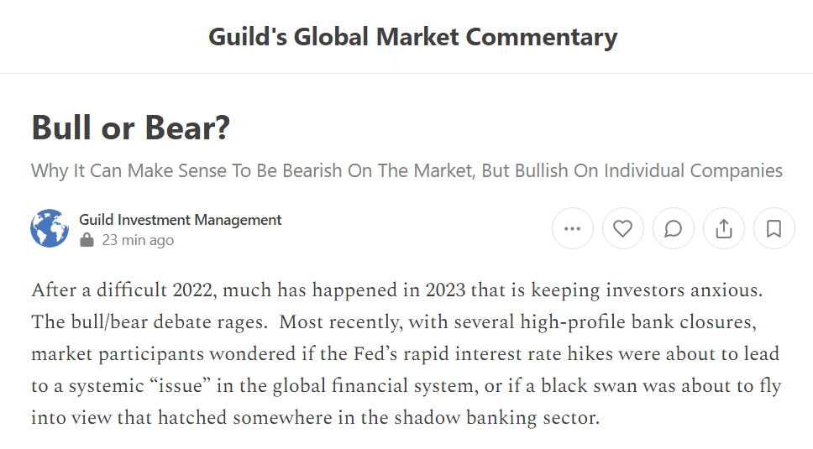The width and height of the screenshot is (813, 449).
Task: Go to Guild's Global Market Commentary homepage
Action: point(412,37)
